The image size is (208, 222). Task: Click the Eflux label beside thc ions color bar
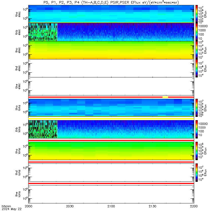[205, 151]
